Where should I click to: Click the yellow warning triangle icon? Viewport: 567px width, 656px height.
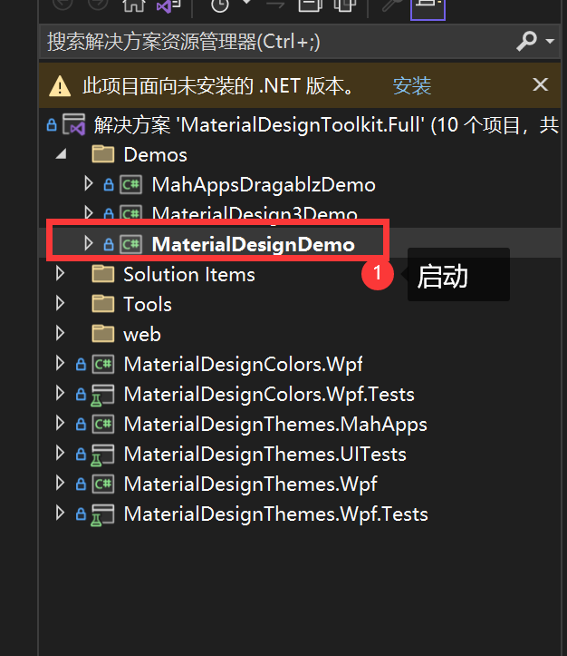(60, 86)
